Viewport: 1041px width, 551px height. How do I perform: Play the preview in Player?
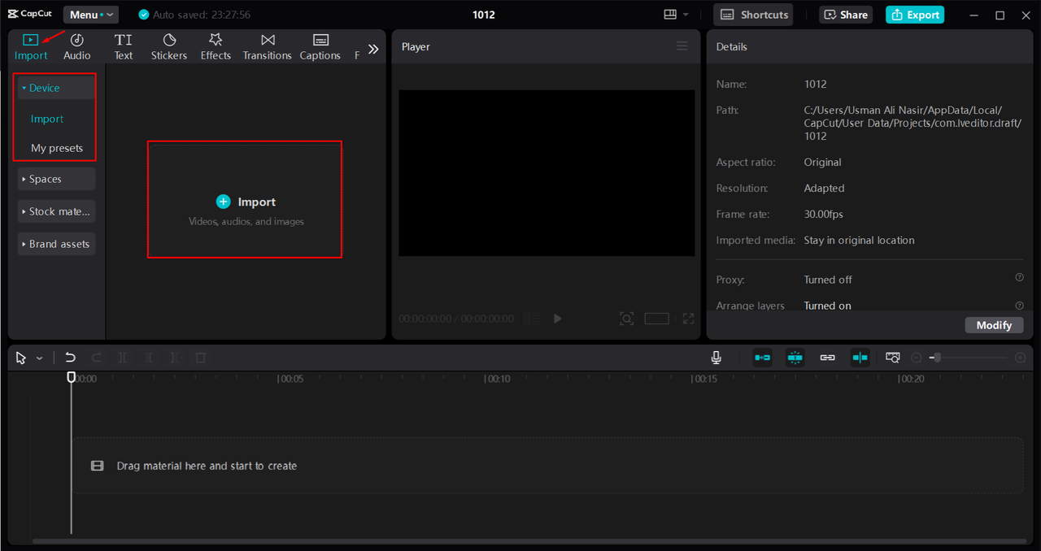[557, 319]
